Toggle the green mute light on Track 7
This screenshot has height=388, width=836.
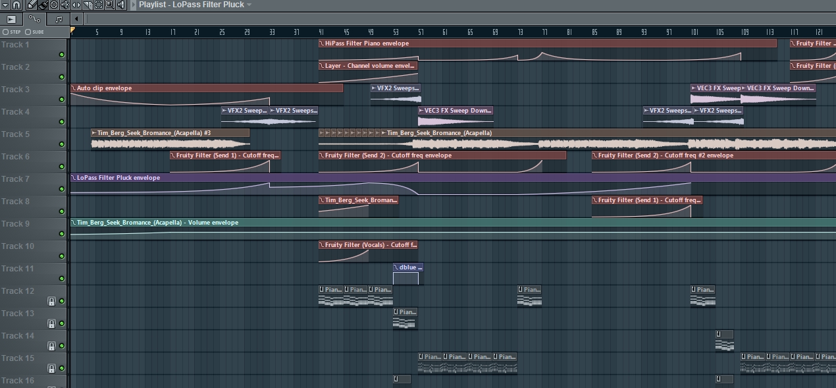(62, 189)
